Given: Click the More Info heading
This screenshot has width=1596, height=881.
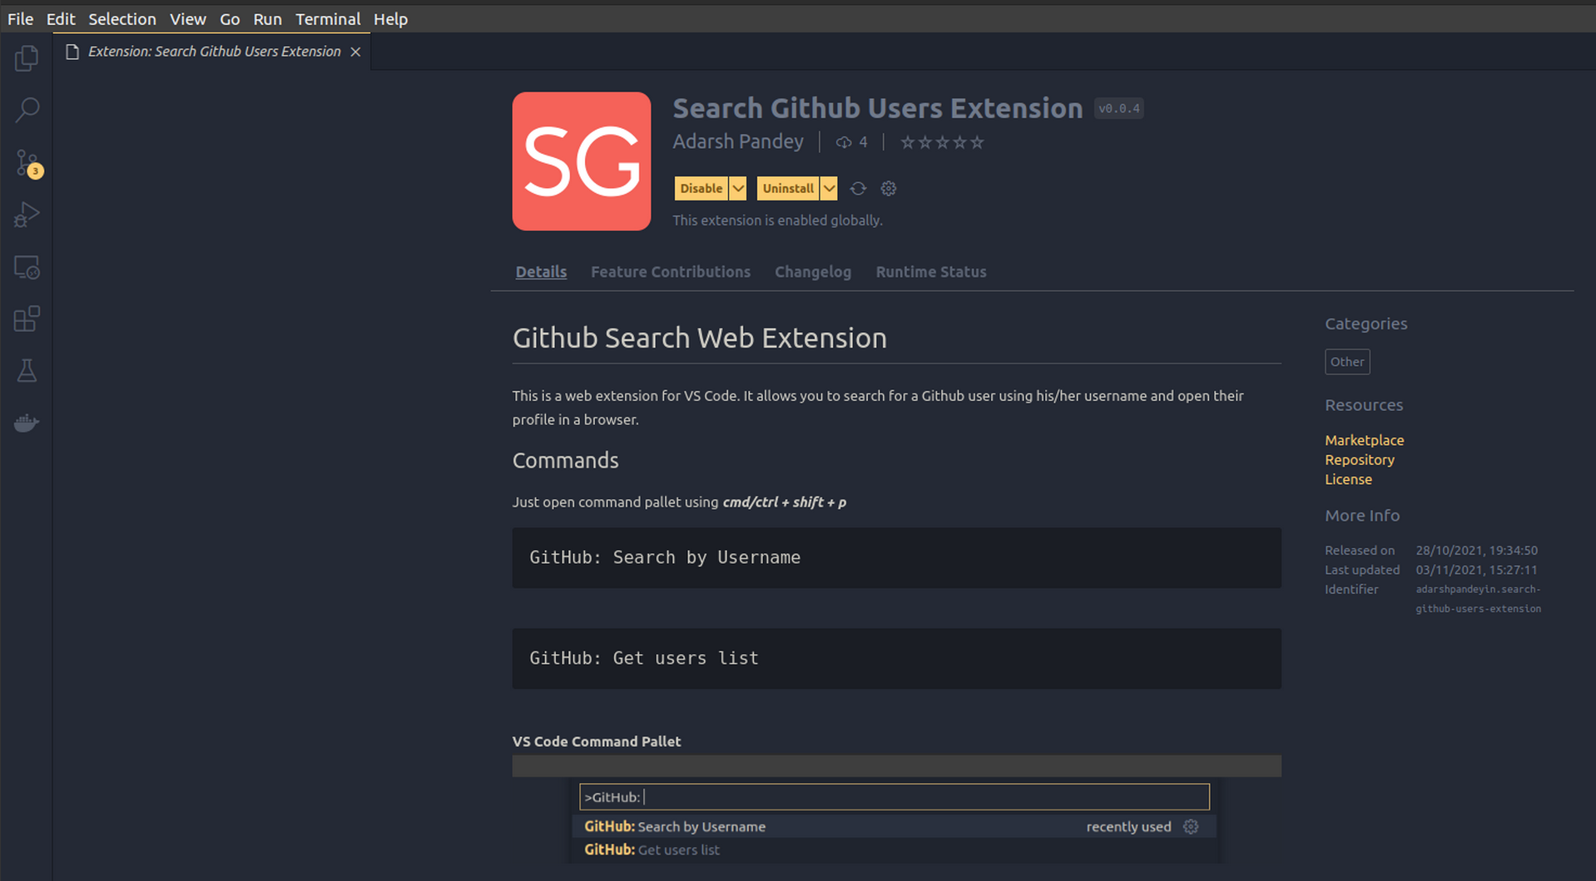Looking at the screenshot, I should point(1362,516).
